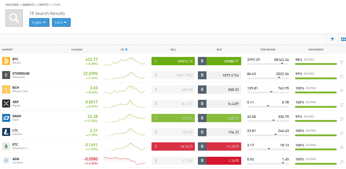Click the Ethereum Classic logo icon
346x169 pixels.
6,146
